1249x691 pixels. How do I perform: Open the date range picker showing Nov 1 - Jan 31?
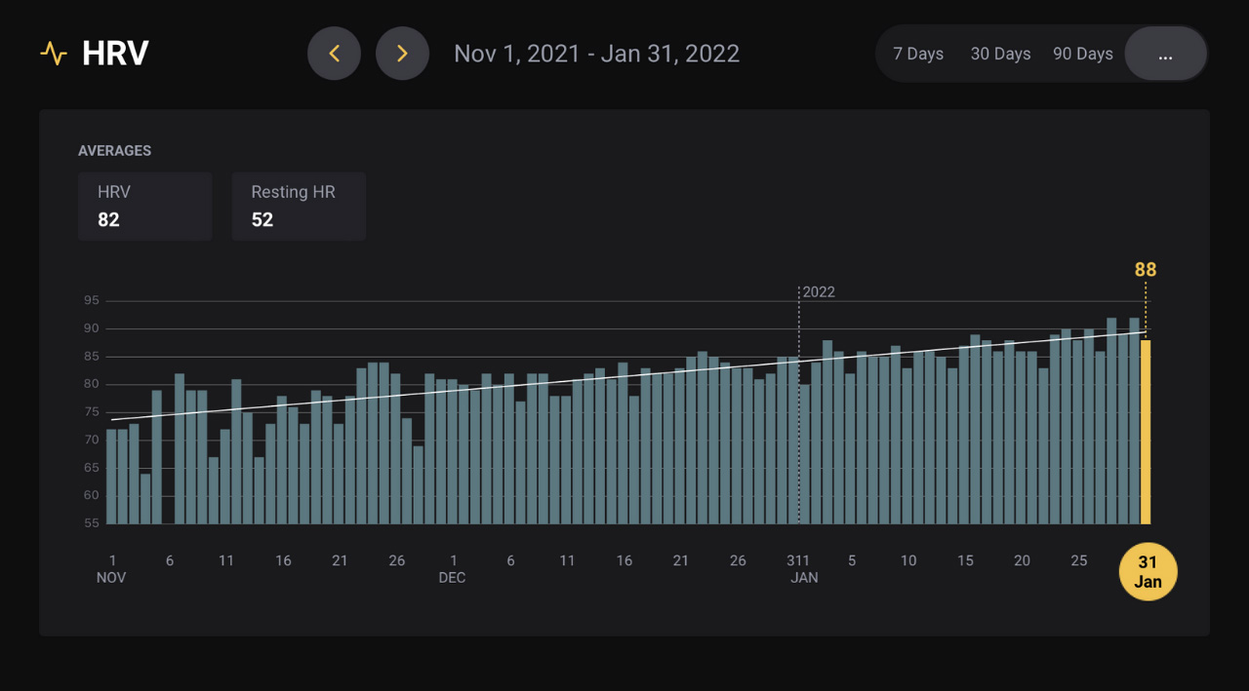(596, 54)
